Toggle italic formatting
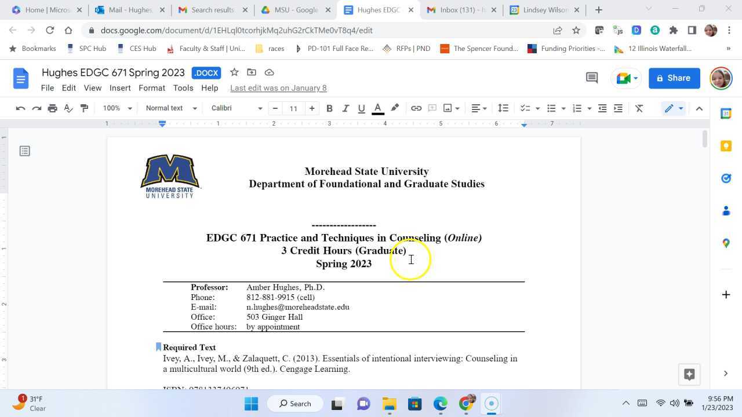This screenshot has width=742, height=417. (345, 108)
